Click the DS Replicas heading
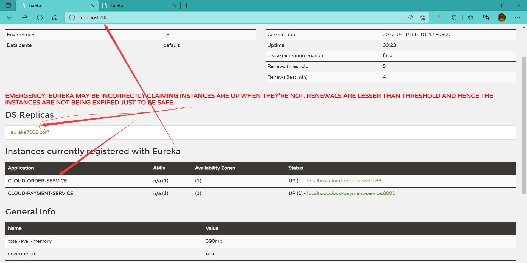 pyautogui.click(x=29, y=115)
